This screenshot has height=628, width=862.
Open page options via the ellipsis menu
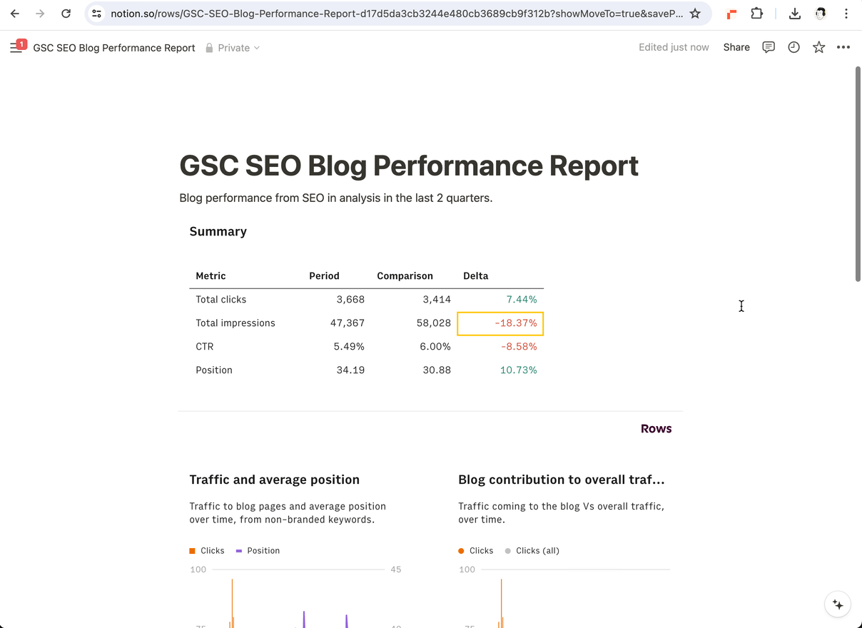pyautogui.click(x=843, y=47)
